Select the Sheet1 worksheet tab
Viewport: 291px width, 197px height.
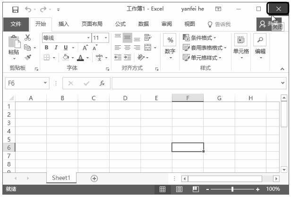point(61,178)
